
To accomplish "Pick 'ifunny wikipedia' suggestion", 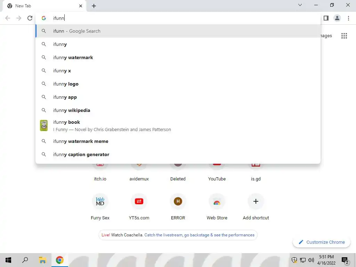I will click(x=178, y=110).
